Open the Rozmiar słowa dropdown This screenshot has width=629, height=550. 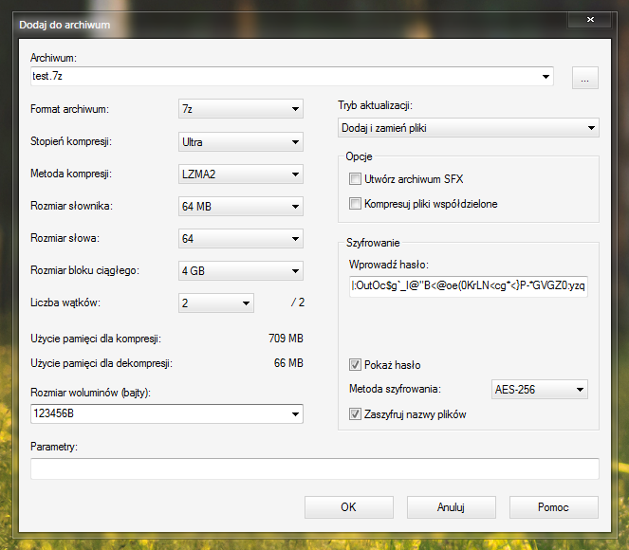(x=241, y=239)
